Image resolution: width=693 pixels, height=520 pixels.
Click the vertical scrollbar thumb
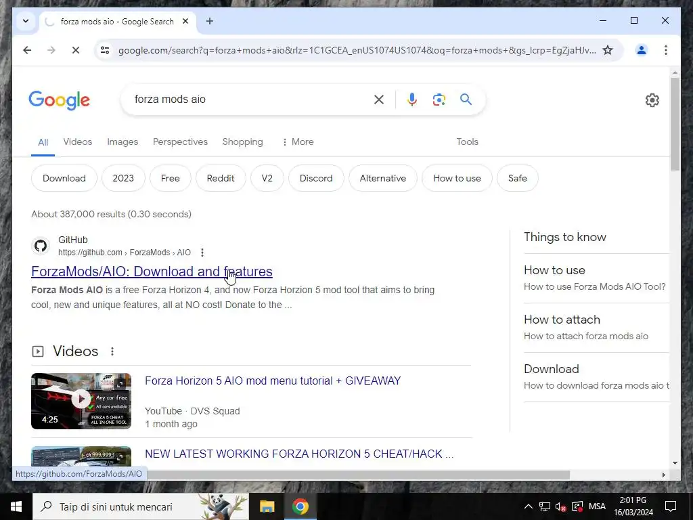(x=675, y=124)
